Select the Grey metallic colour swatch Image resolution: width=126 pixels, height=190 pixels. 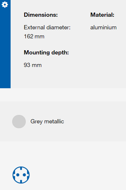[19, 121]
